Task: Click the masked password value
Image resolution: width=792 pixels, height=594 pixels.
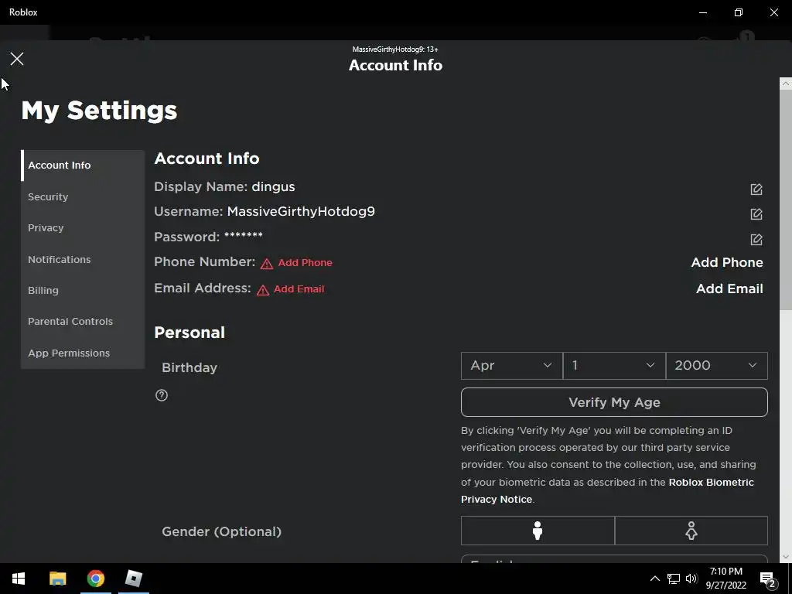Action: pos(244,235)
